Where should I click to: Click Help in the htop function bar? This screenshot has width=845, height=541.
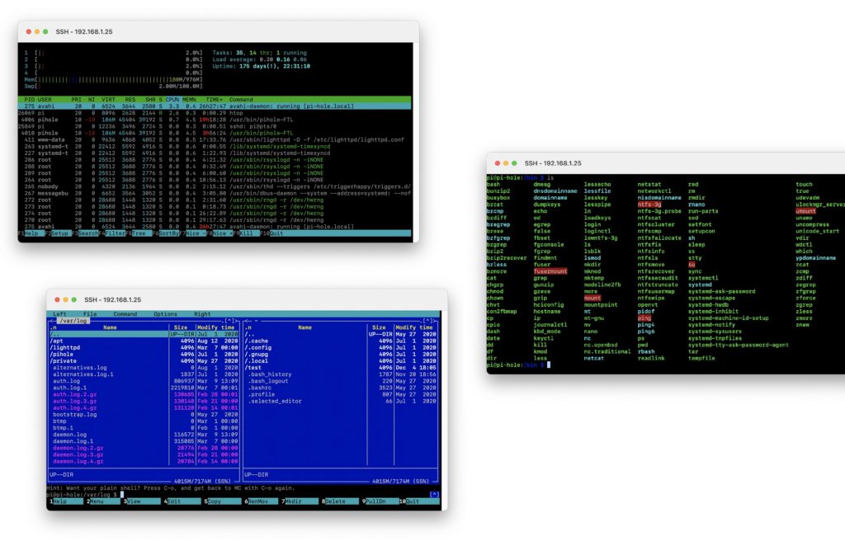pos(31,233)
